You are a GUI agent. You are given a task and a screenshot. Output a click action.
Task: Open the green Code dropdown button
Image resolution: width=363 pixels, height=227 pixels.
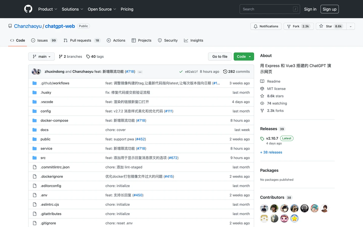tap(244, 56)
